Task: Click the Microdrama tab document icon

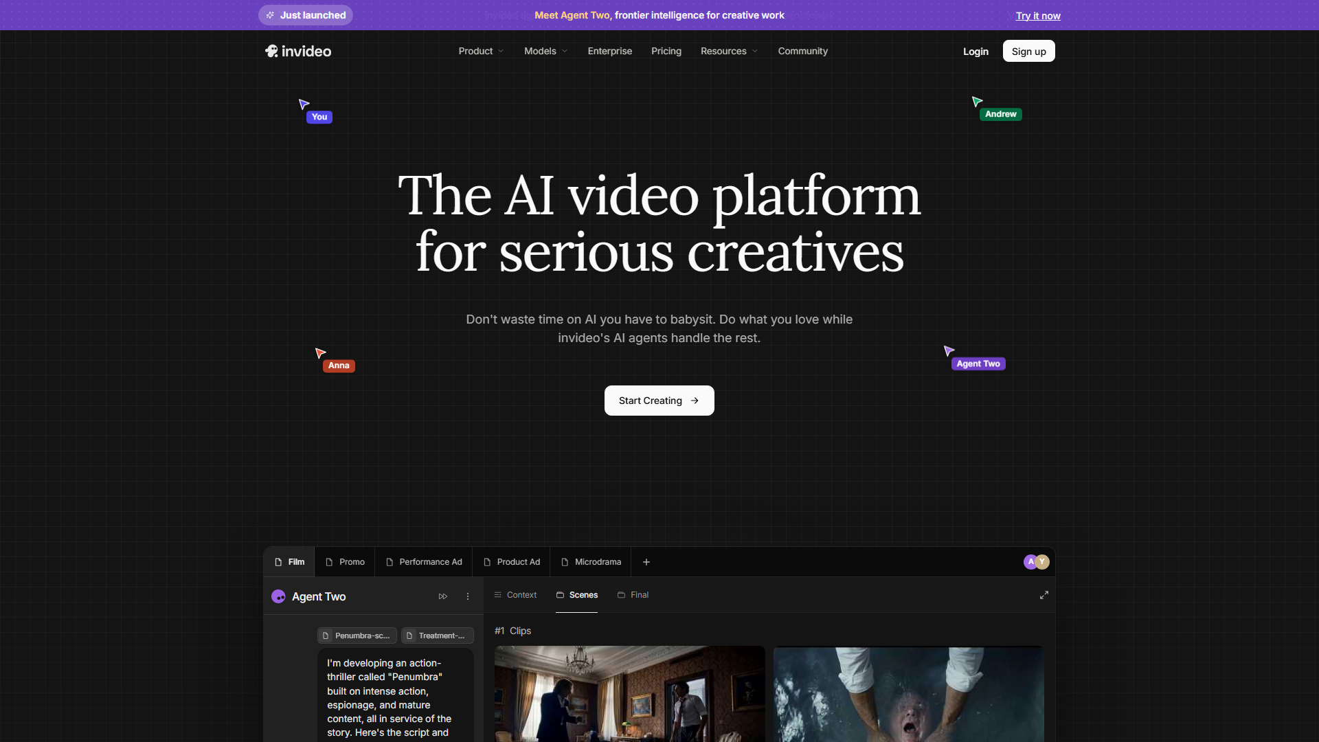Action: click(x=565, y=562)
